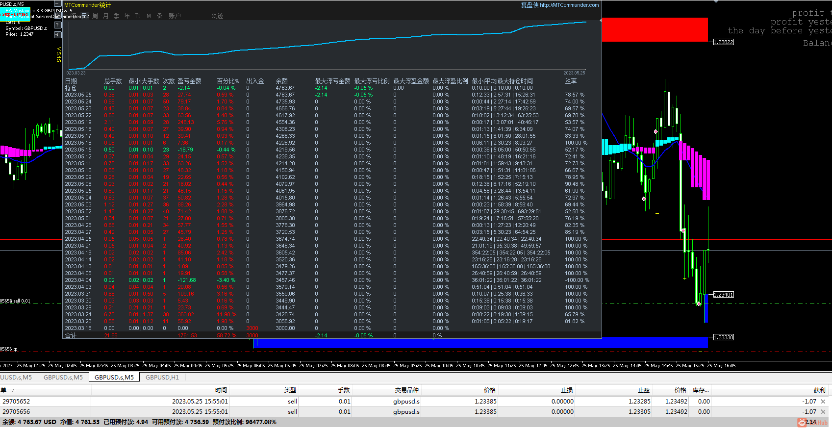
Task: Select order number 29705652
Action: (16, 402)
